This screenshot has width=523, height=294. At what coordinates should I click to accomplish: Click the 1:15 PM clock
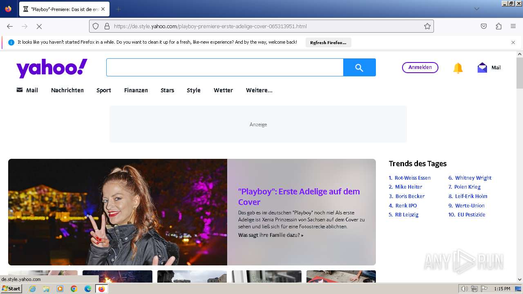pos(502,289)
